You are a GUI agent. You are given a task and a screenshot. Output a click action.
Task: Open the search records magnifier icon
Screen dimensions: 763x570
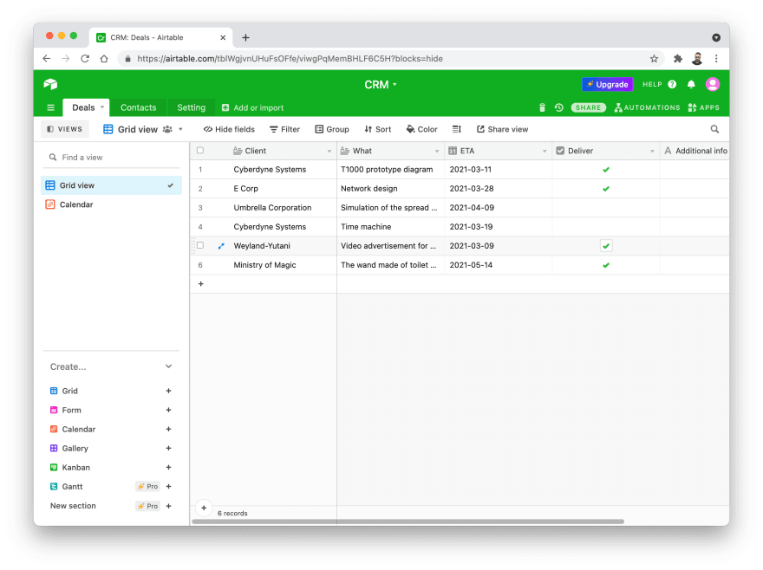pyautogui.click(x=714, y=129)
